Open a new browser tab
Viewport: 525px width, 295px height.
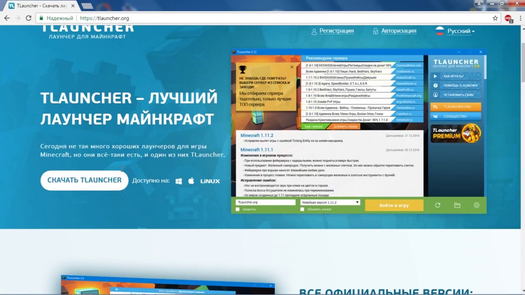coord(87,6)
